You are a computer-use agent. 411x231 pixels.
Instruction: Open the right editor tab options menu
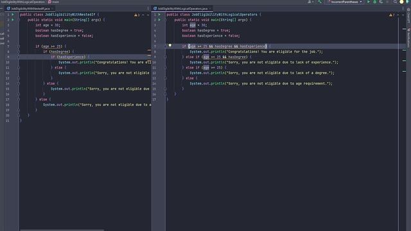[x=403, y=8]
